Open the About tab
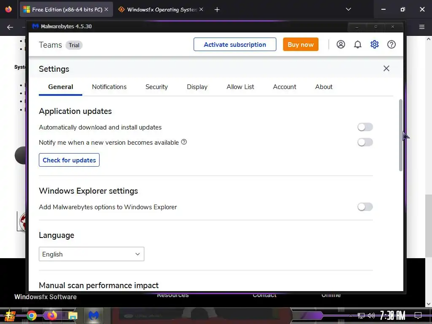 (x=324, y=87)
